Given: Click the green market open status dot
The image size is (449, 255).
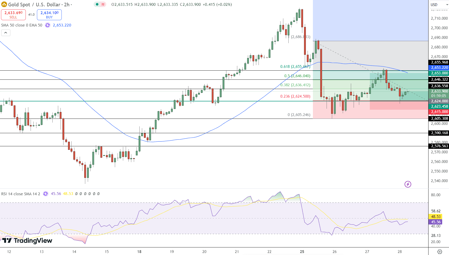Looking at the screenshot, I should click(x=97, y=4).
